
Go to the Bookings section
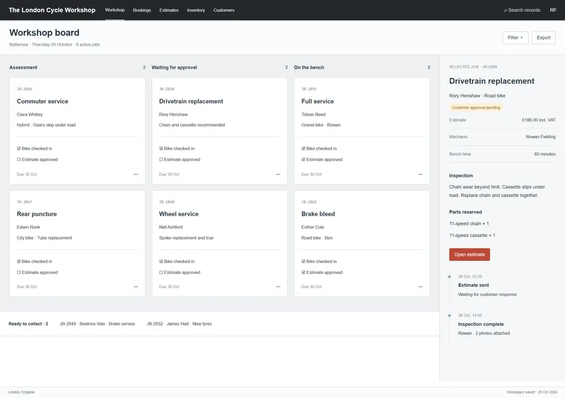(x=142, y=10)
